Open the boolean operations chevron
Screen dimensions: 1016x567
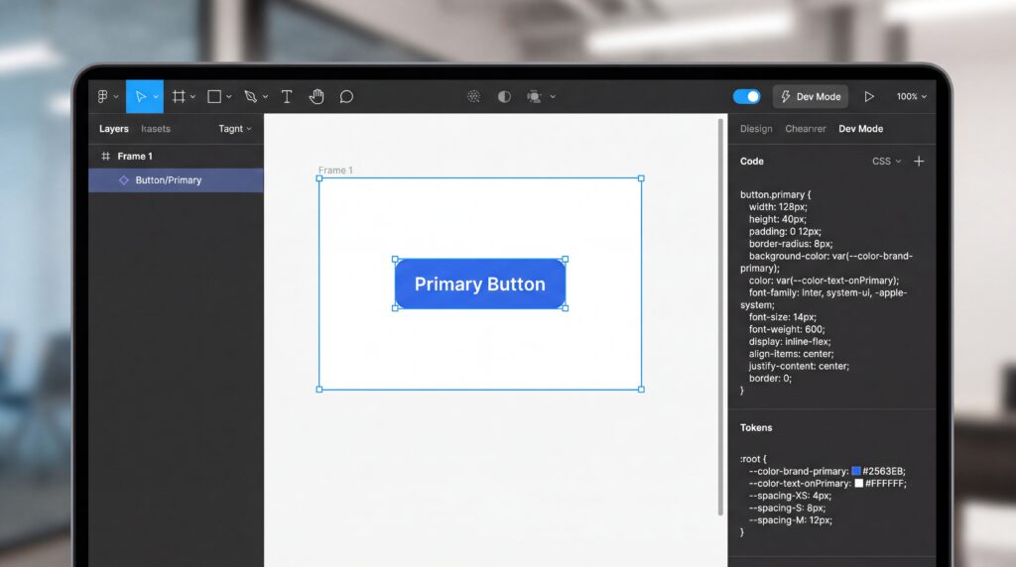pyautogui.click(x=553, y=96)
